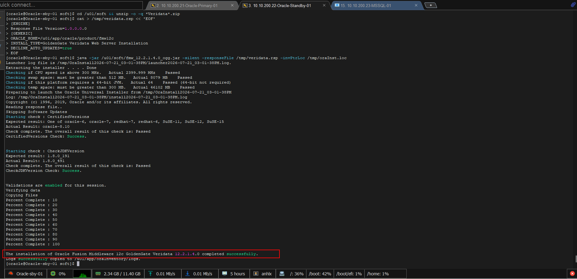Open a new tab with plus button
The width and height of the screenshot is (577, 279).
tap(431, 5)
